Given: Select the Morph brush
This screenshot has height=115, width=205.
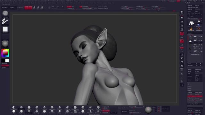Looking at the screenshot, I should pyautogui.click(x=60, y=111).
